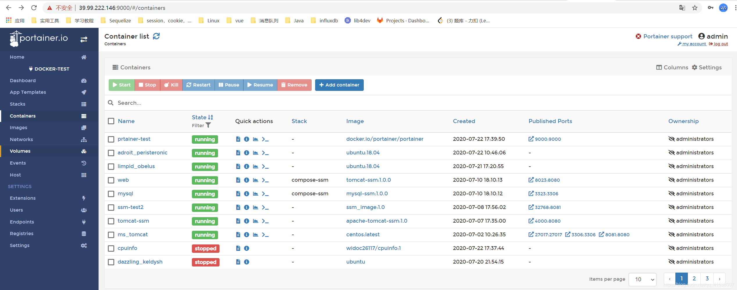Check the prtainer-test container checkbox
This screenshot has width=737, height=290.
coord(111,139)
